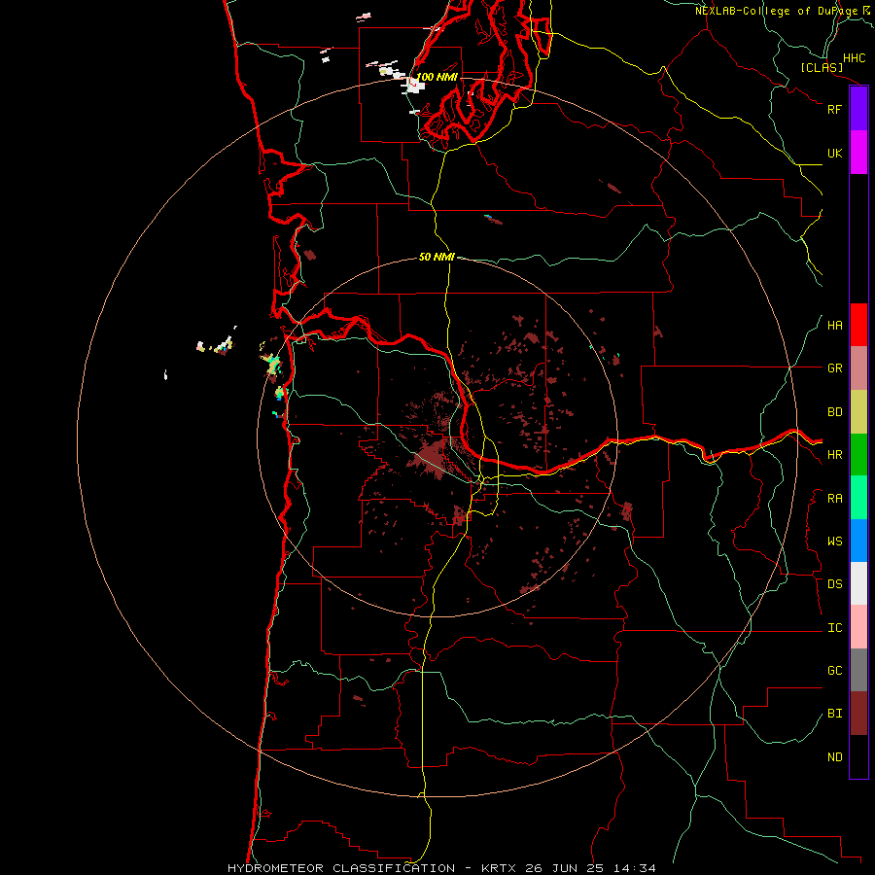Select the BD yellow legend swatch
Viewport: 875px width, 875px height.
tap(858, 412)
